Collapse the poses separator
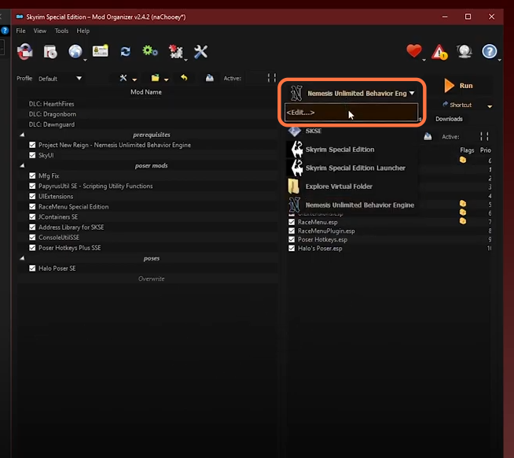Viewport: 514px width, 458px height. click(22, 258)
